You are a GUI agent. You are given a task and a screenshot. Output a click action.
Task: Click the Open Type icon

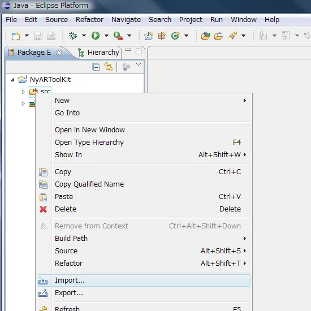tap(206, 36)
